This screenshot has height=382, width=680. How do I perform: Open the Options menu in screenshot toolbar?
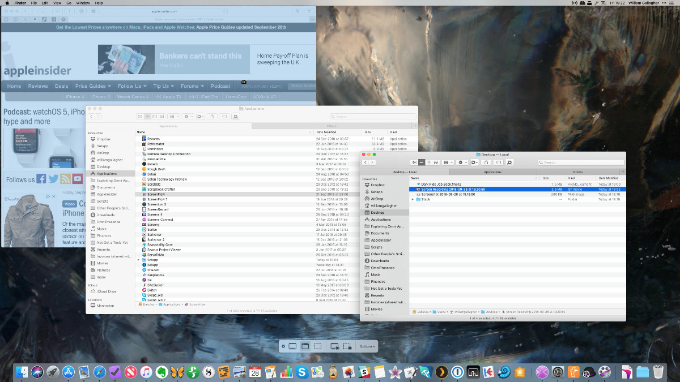[x=367, y=346]
